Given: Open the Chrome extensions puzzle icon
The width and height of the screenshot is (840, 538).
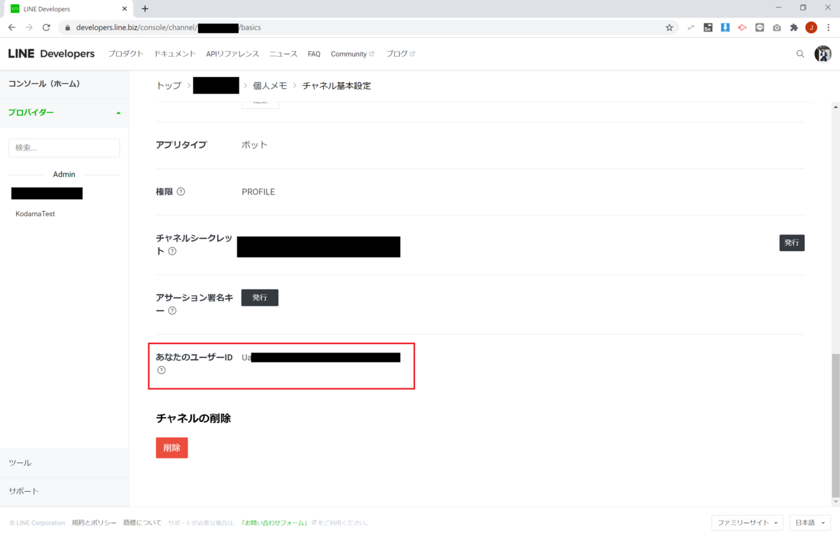Looking at the screenshot, I should (794, 27).
